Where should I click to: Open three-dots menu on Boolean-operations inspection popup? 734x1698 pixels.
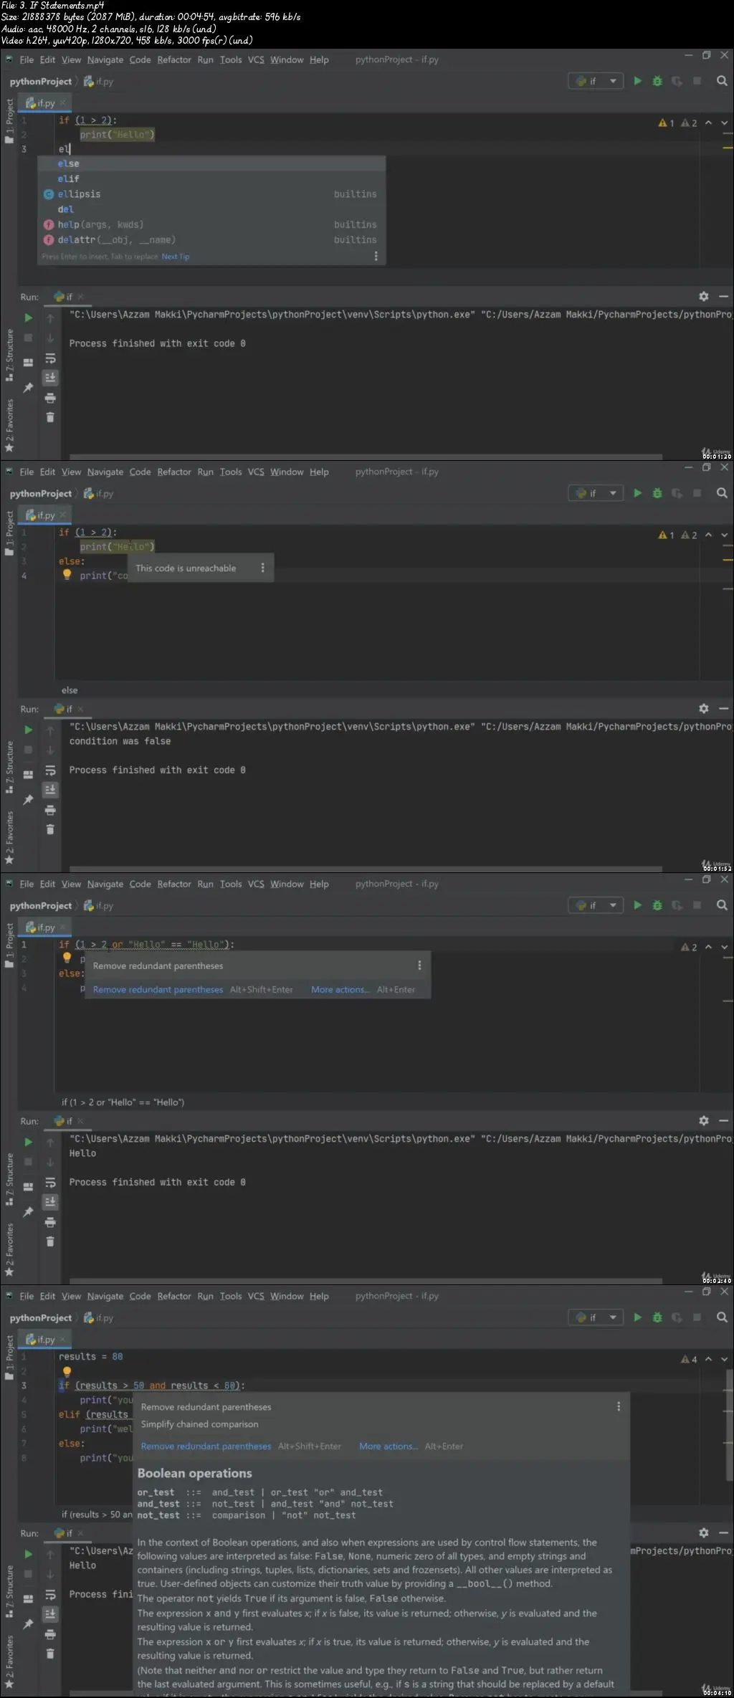(x=619, y=1407)
